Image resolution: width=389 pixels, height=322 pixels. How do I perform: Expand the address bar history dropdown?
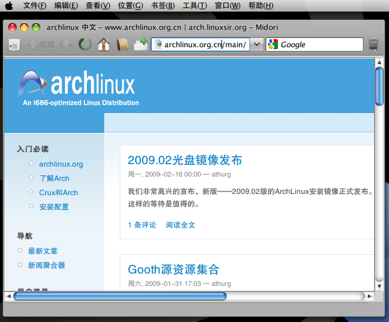coord(257,45)
